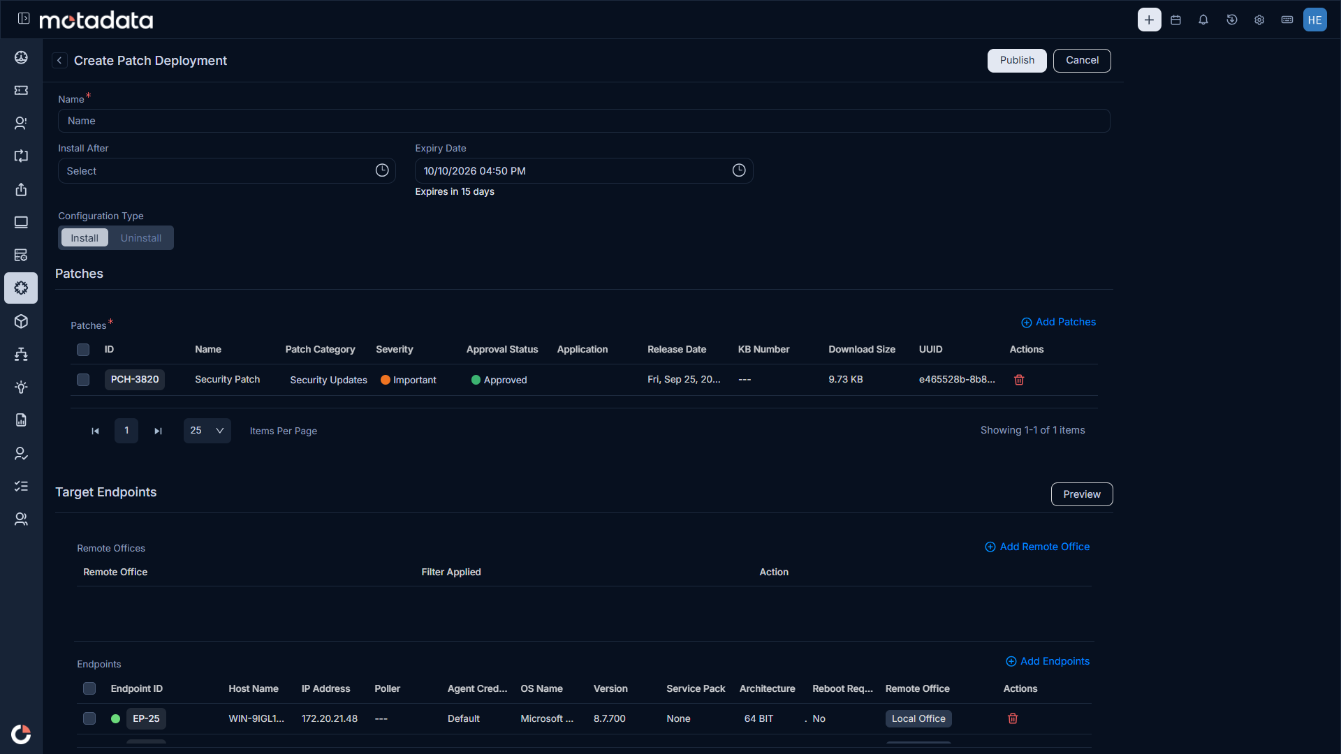Click Add Remote Office link
1341x754 pixels.
tap(1037, 547)
